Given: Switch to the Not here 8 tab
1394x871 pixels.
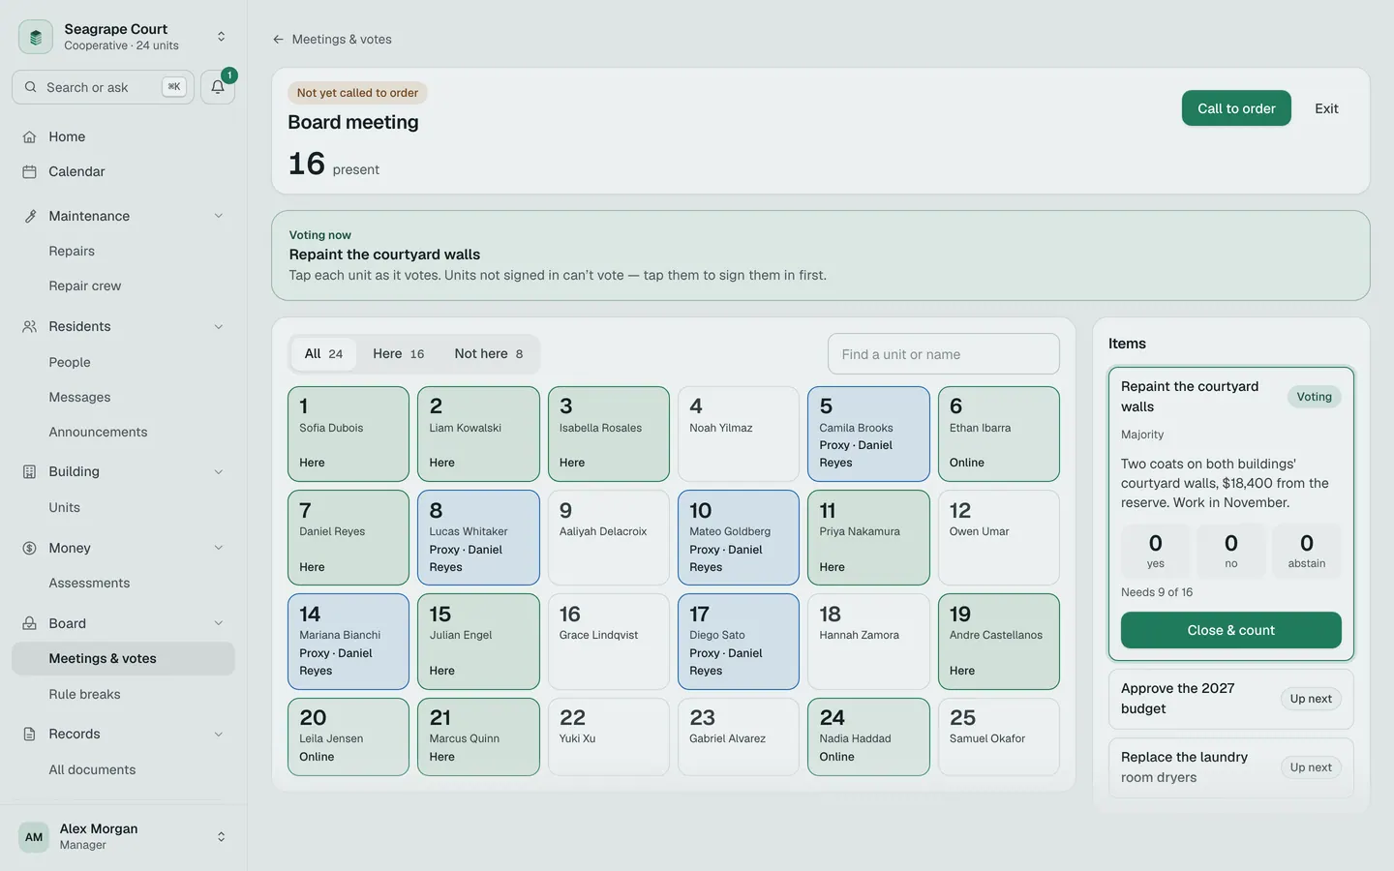Looking at the screenshot, I should [x=489, y=354].
